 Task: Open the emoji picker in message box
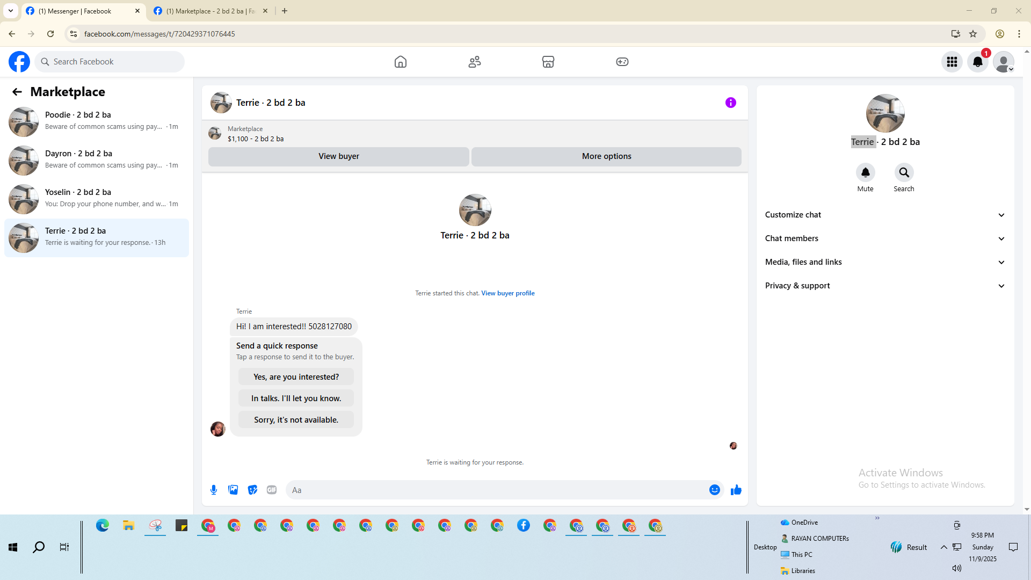[x=715, y=490]
